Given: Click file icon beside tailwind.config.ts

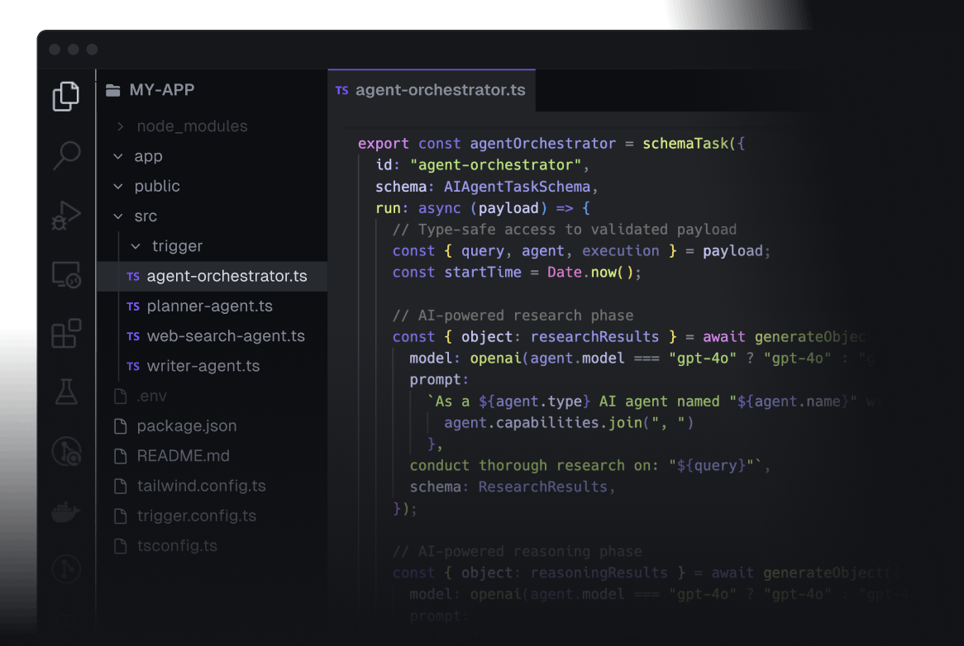Looking at the screenshot, I should [x=121, y=486].
